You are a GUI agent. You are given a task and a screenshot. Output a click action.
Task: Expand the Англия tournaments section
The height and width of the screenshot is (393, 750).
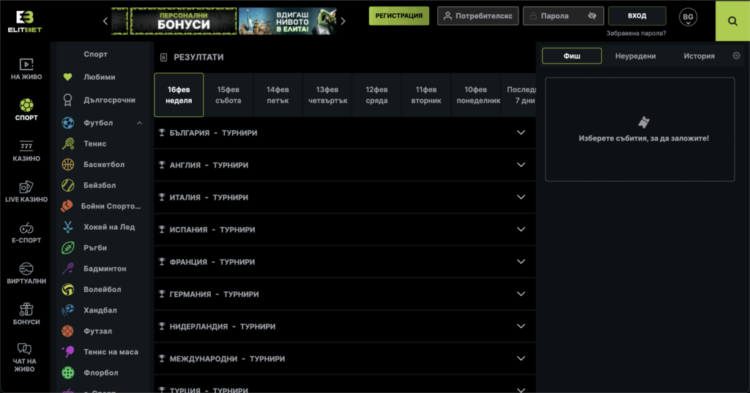tap(521, 165)
